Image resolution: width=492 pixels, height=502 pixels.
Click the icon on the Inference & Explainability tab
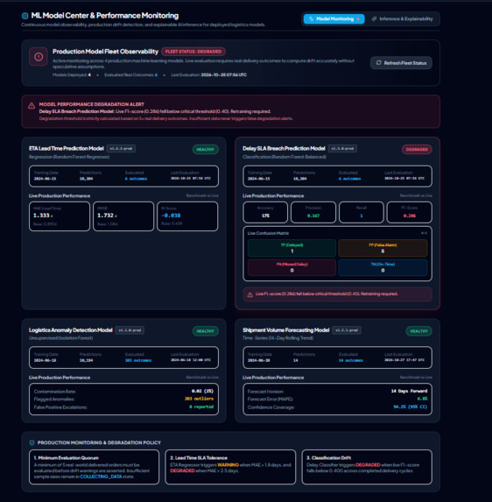tap(374, 19)
